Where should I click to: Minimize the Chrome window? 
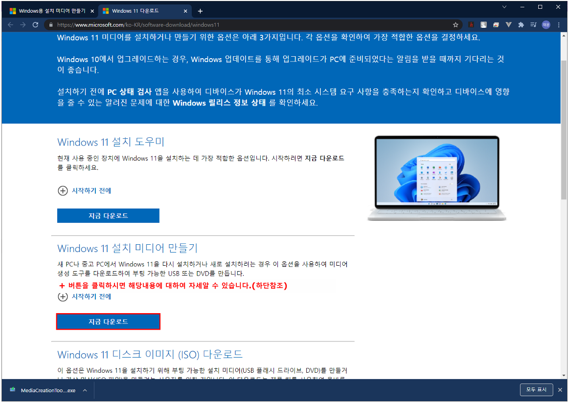click(522, 7)
